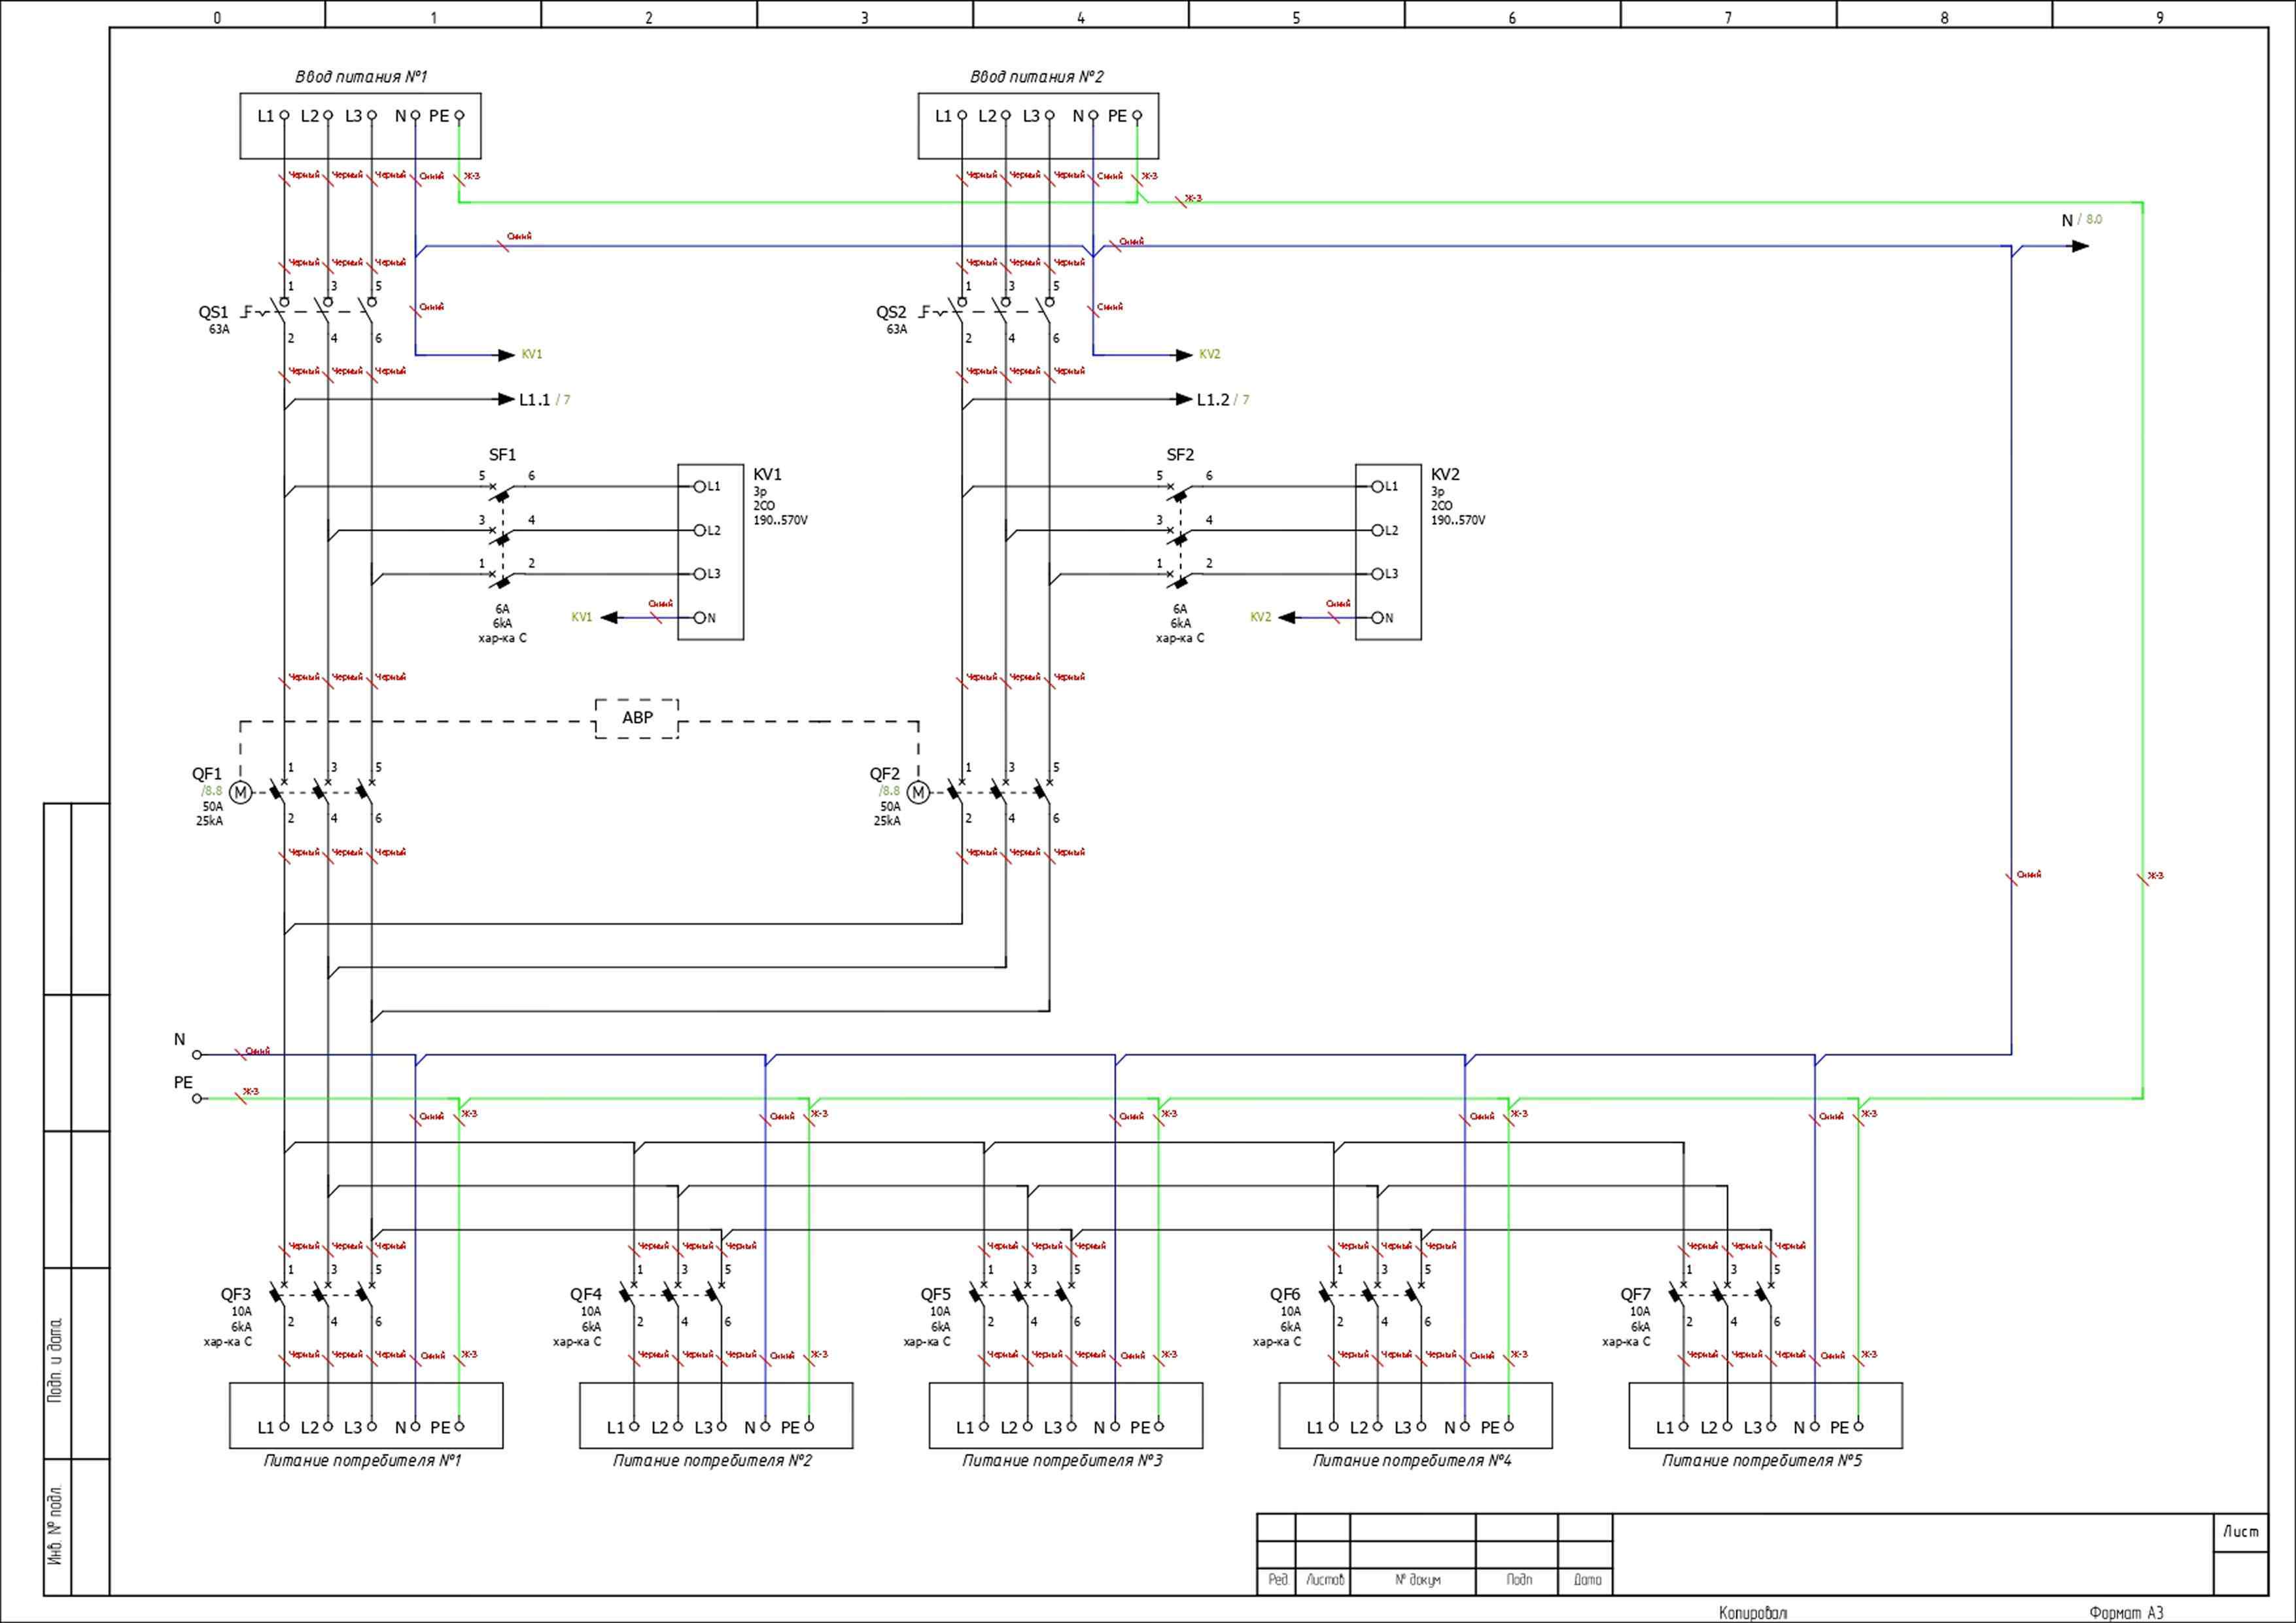Select the QS1 switch designation

(x=213, y=312)
